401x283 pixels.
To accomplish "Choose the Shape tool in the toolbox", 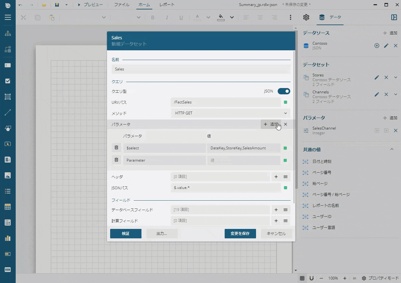I will [x=8, y=128].
